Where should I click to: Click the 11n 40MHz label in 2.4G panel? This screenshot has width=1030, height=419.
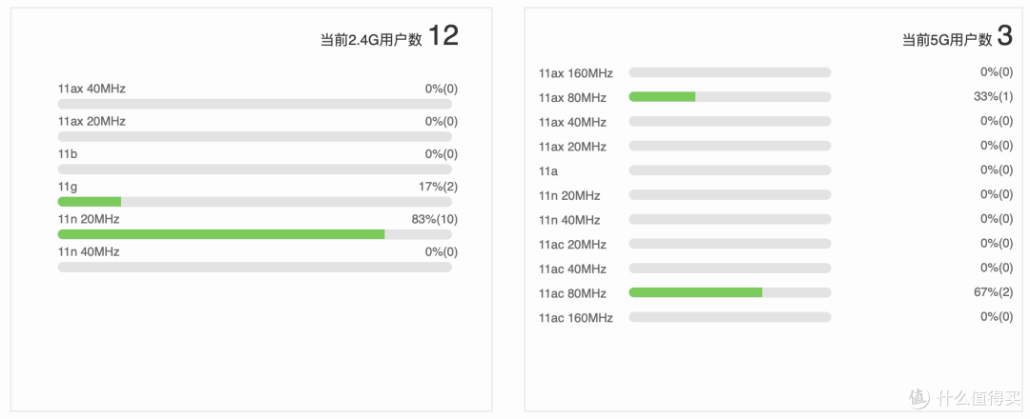click(x=89, y=251)
